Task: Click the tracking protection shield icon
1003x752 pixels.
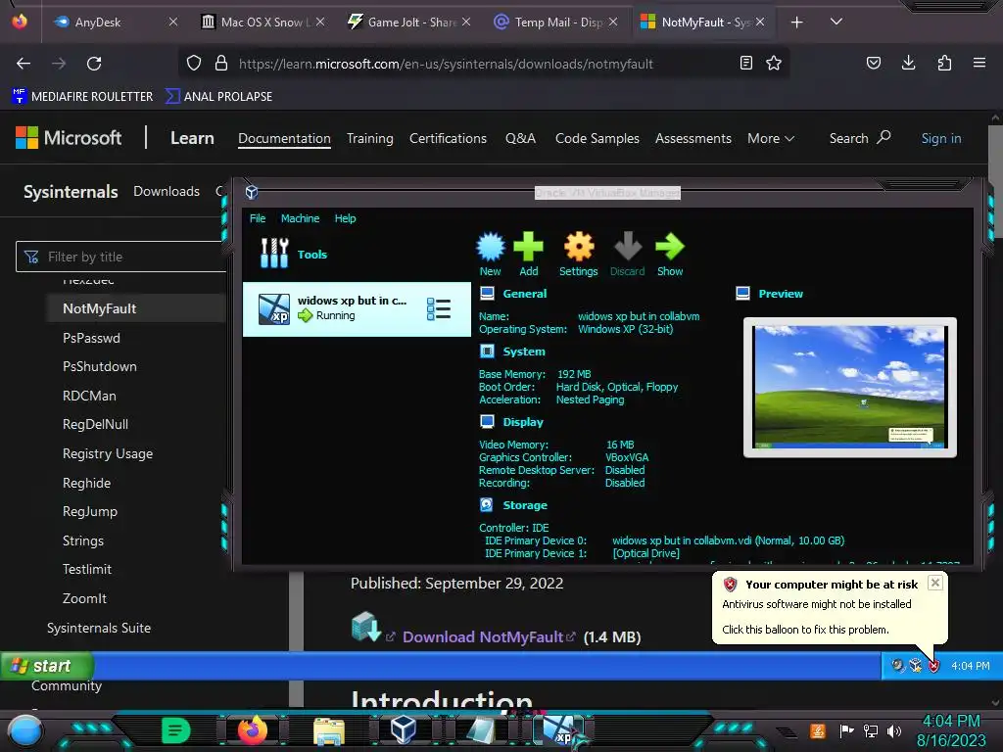Action: pos(194,63)
